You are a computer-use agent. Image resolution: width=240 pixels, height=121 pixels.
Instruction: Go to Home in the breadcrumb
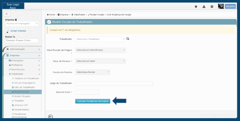tap(52, 15)
